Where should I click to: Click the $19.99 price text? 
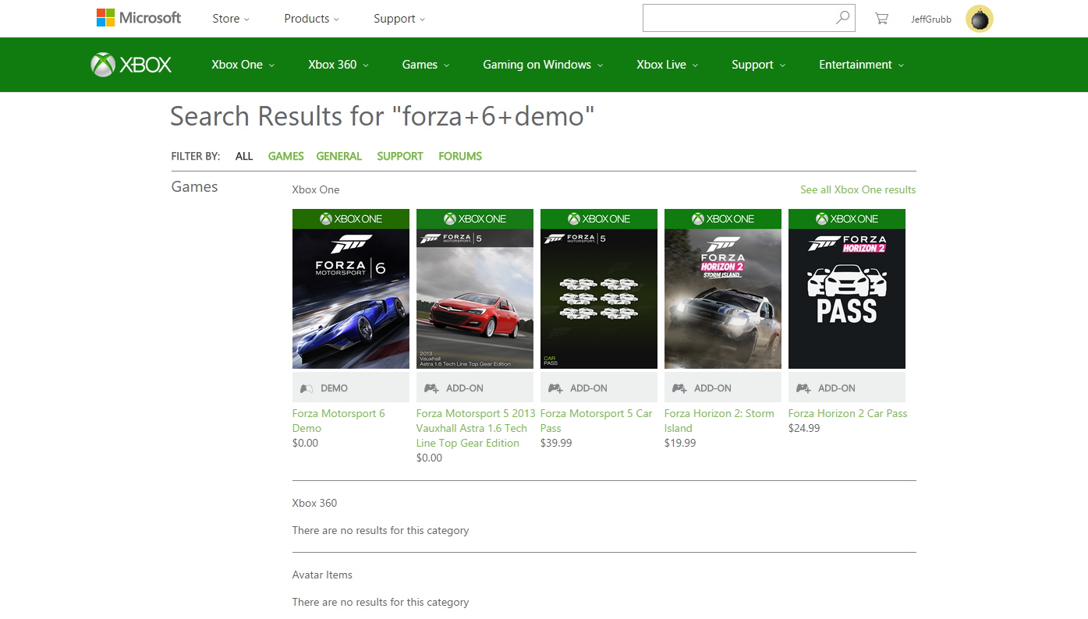[680, 443]
